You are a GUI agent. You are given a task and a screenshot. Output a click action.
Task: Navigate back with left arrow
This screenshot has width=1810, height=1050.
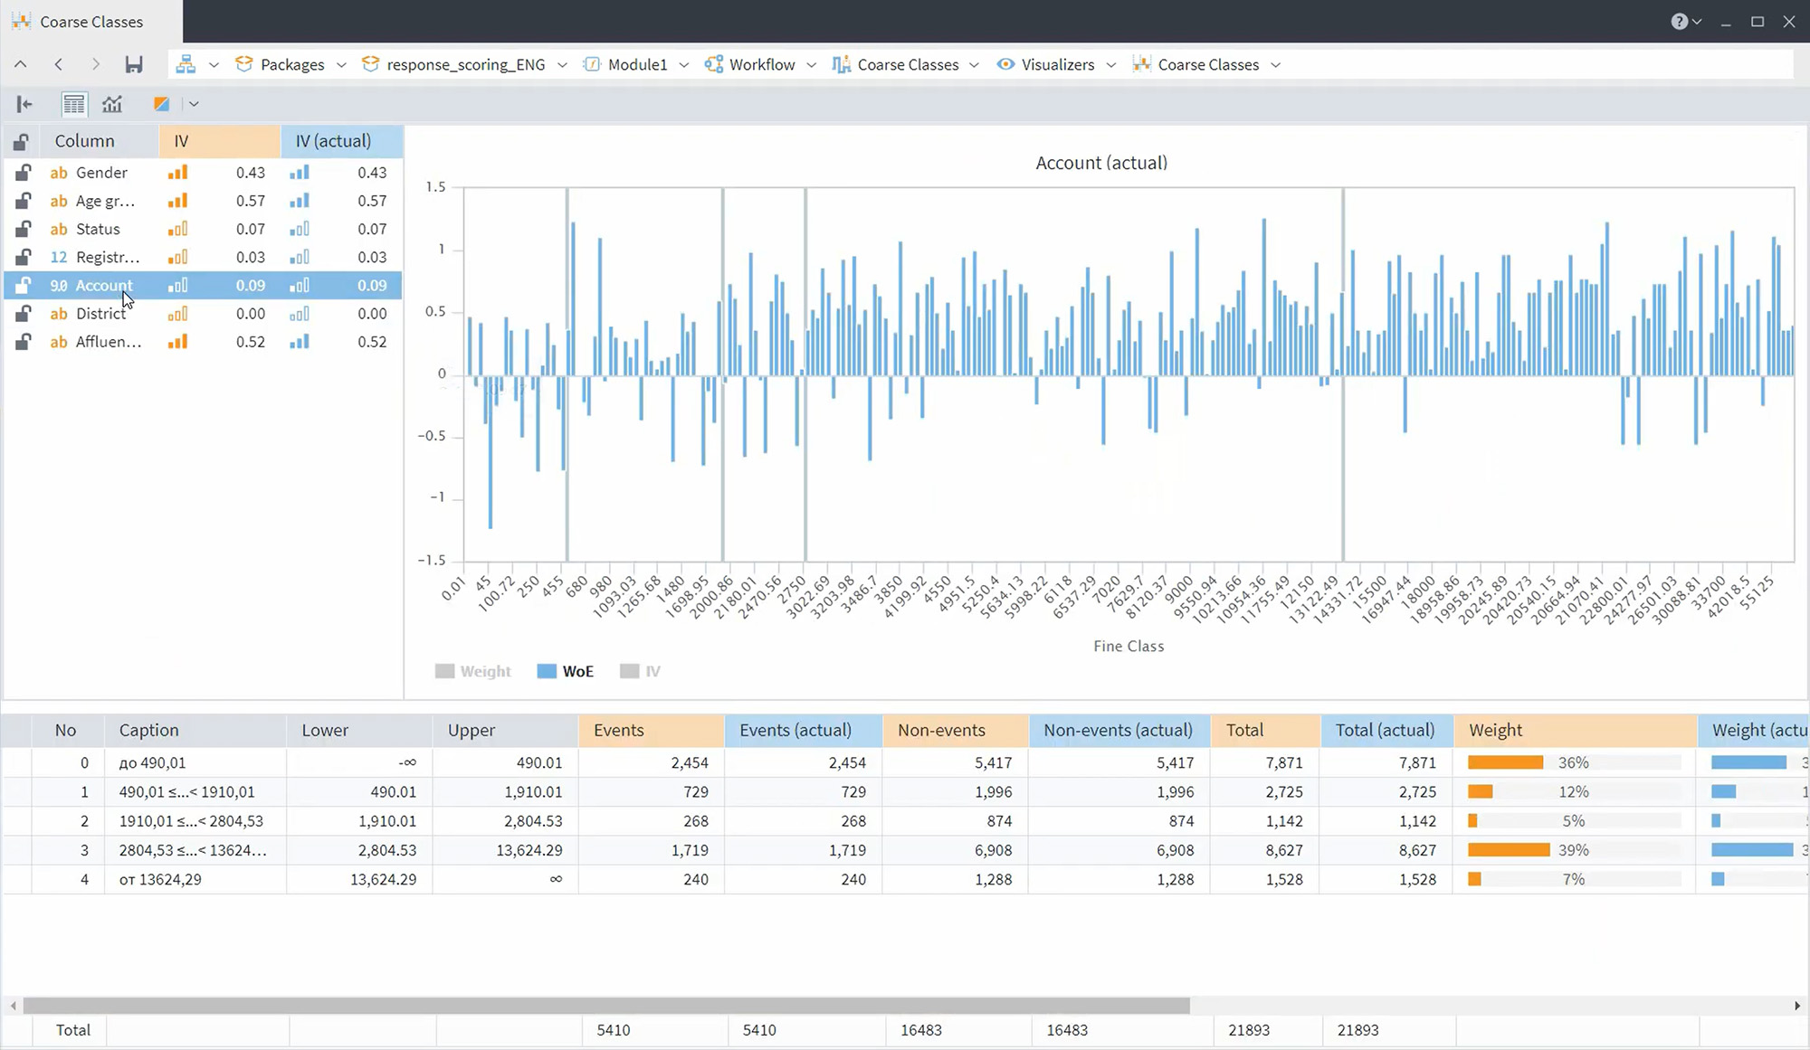click(58, 64)
